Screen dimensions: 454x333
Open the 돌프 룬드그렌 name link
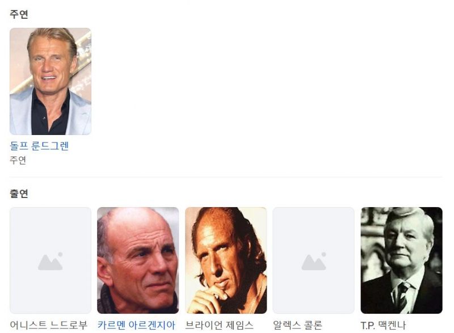point(39,146)
